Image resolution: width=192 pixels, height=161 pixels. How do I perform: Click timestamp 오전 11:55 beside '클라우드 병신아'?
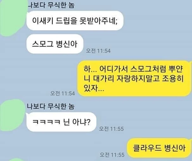coord(112,155)
